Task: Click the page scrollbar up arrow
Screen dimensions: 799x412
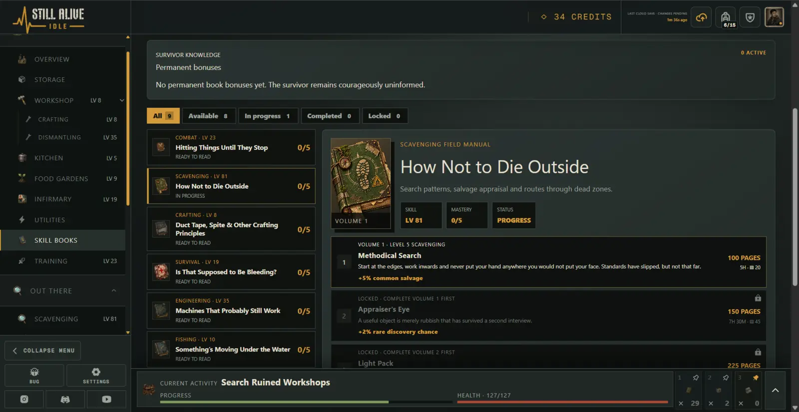Action: [x=795, y=4]
